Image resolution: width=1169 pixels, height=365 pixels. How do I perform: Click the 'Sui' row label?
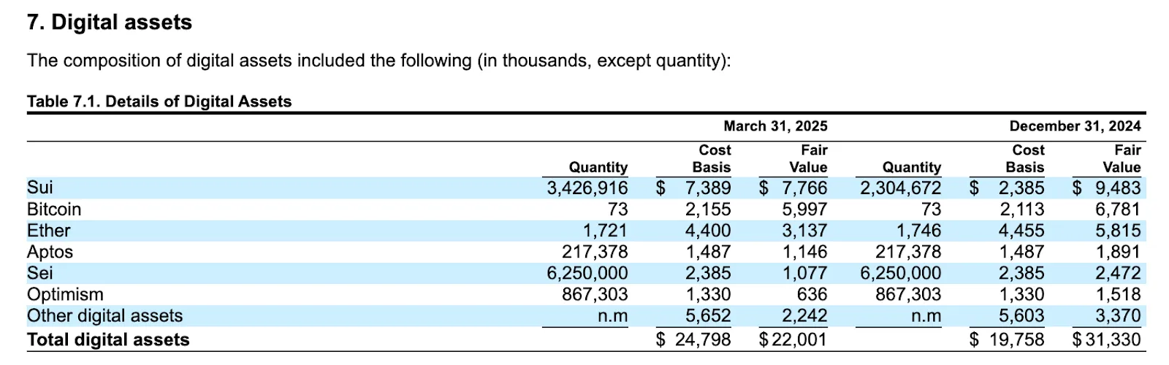40,188
